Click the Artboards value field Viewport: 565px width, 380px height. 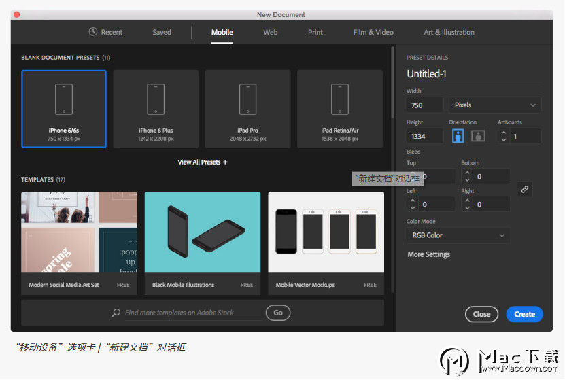pyautogui.click(x=526, y=137)
